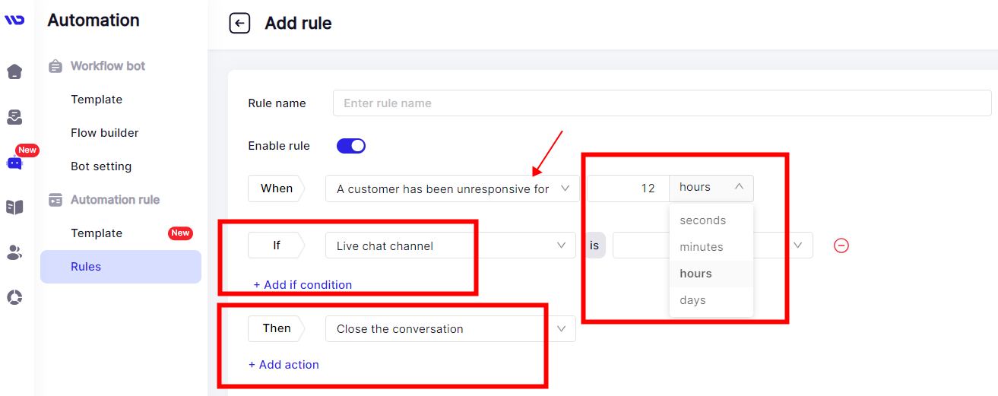Open the reports chart icon
The width and height of the screenshot is (998, 396).
[14, 297]
